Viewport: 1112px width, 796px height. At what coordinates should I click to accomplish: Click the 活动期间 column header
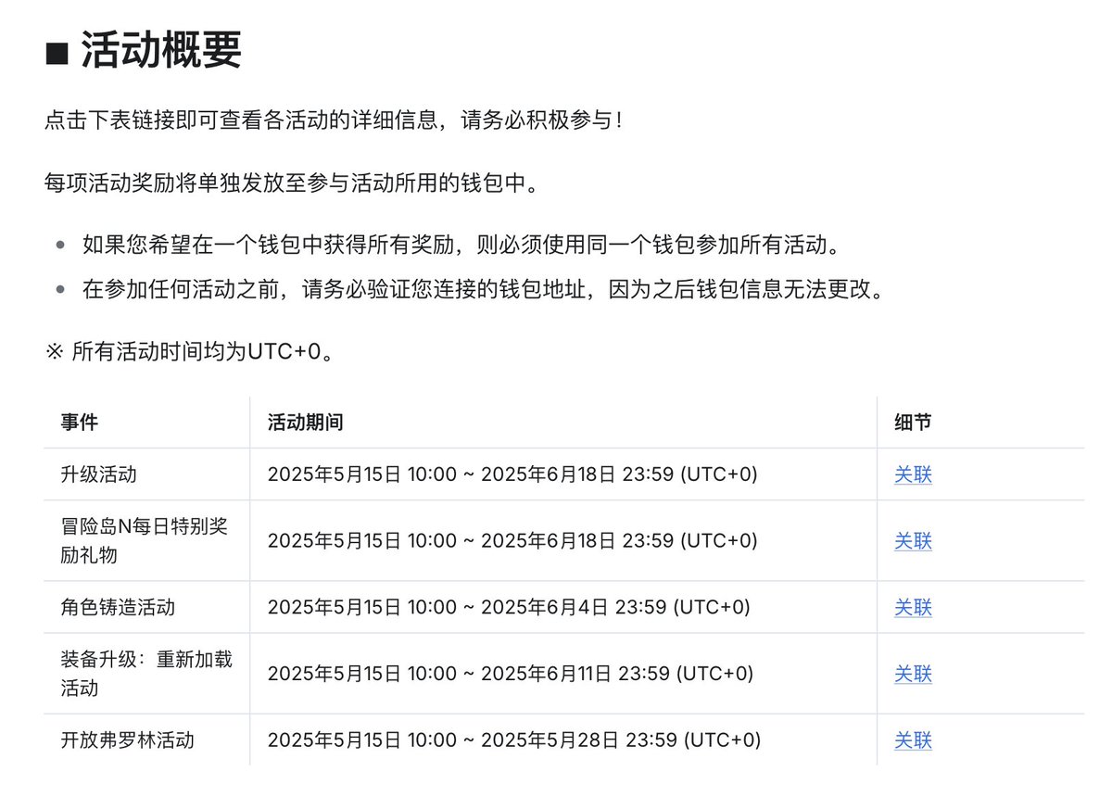point(306,423)
